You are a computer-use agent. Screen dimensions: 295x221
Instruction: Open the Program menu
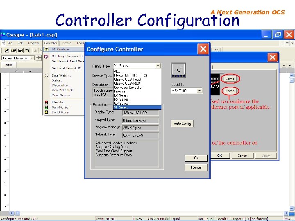(33, 43)
